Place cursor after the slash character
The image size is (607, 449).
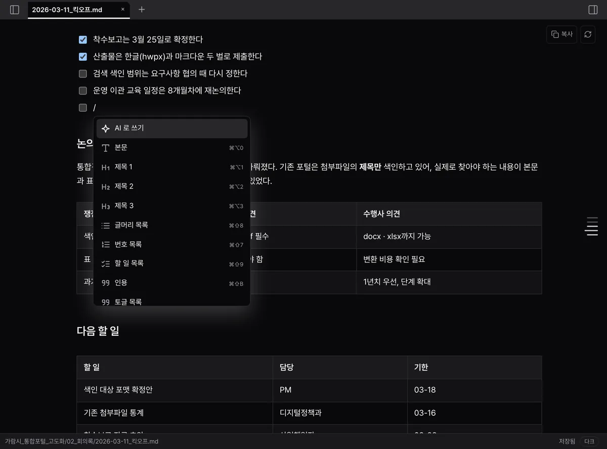click(96, 108)
